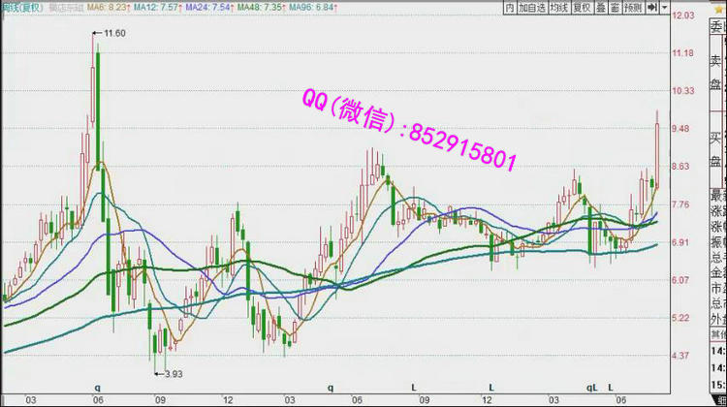Screen dimensions: 727x407
Task: Click the 内 toolbar button
Action: coord(509,7)
